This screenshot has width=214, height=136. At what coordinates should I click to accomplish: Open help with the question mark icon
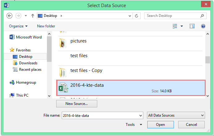(203, 26)
